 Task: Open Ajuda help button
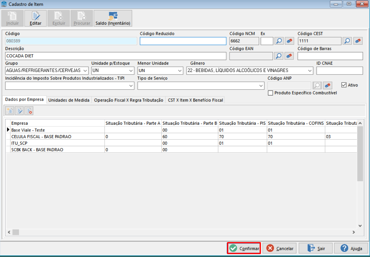pyautogui.click(x=351, y=248)
